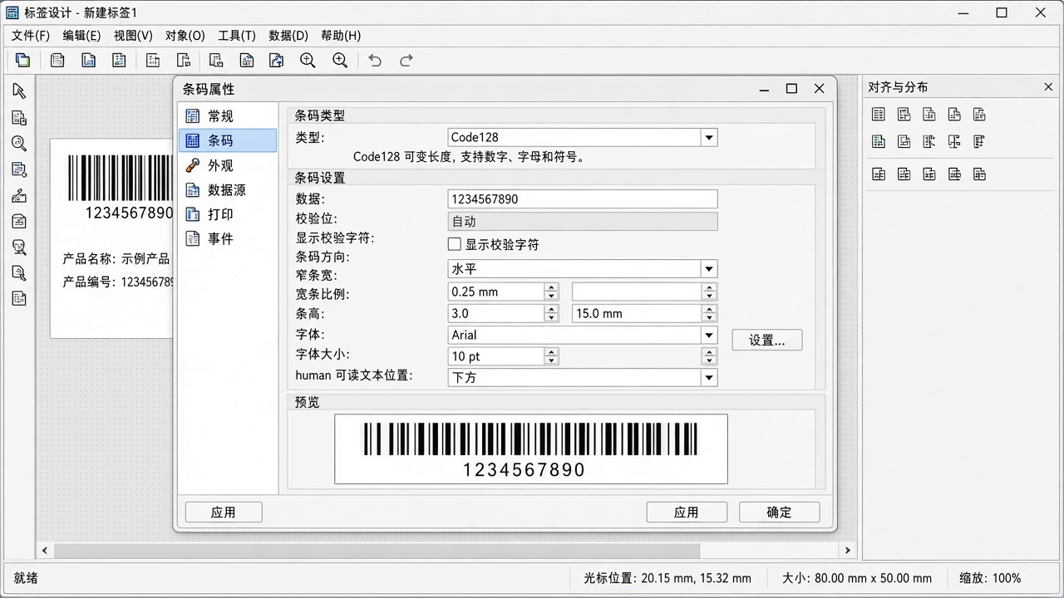Close the 条码属性 dialog
This screenshot has width=1064, height=598.
pyautogui.click(x=820, y=89)
